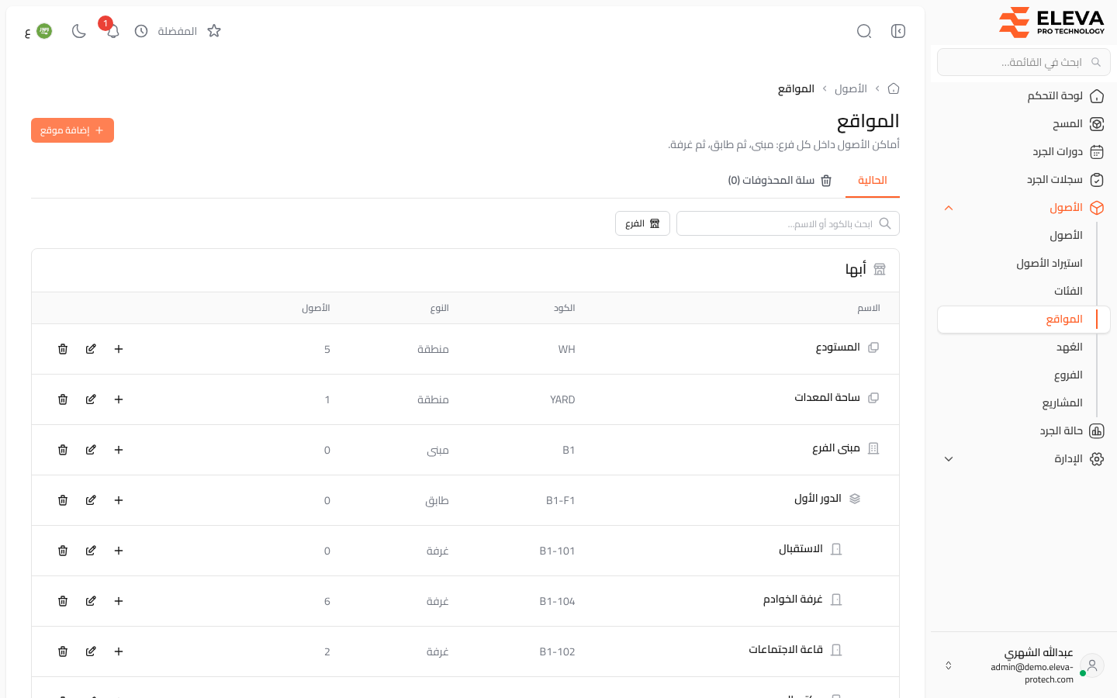
Task: Open حالة الجرد in the sidebar
Action: coord(1024,431)
